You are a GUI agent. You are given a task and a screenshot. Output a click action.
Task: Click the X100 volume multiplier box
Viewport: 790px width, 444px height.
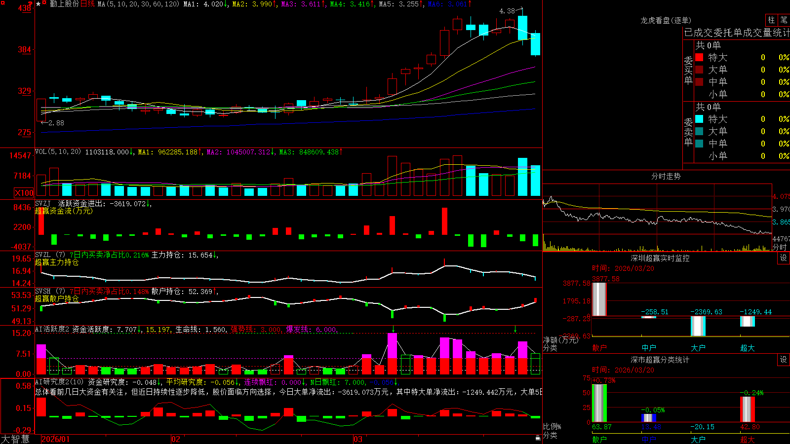[24, 193]
